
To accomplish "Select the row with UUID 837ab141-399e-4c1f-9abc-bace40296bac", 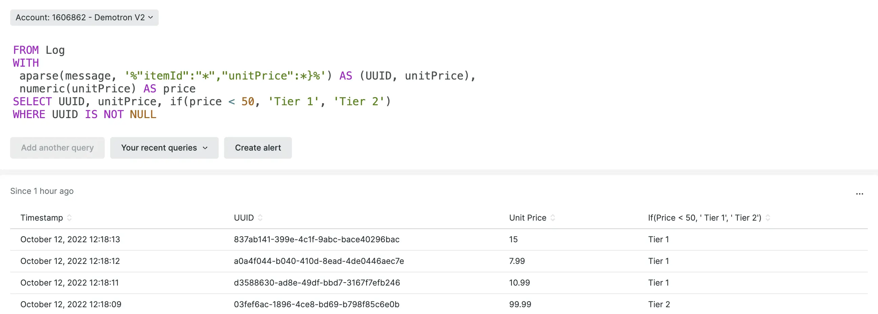I will point(316,240).
